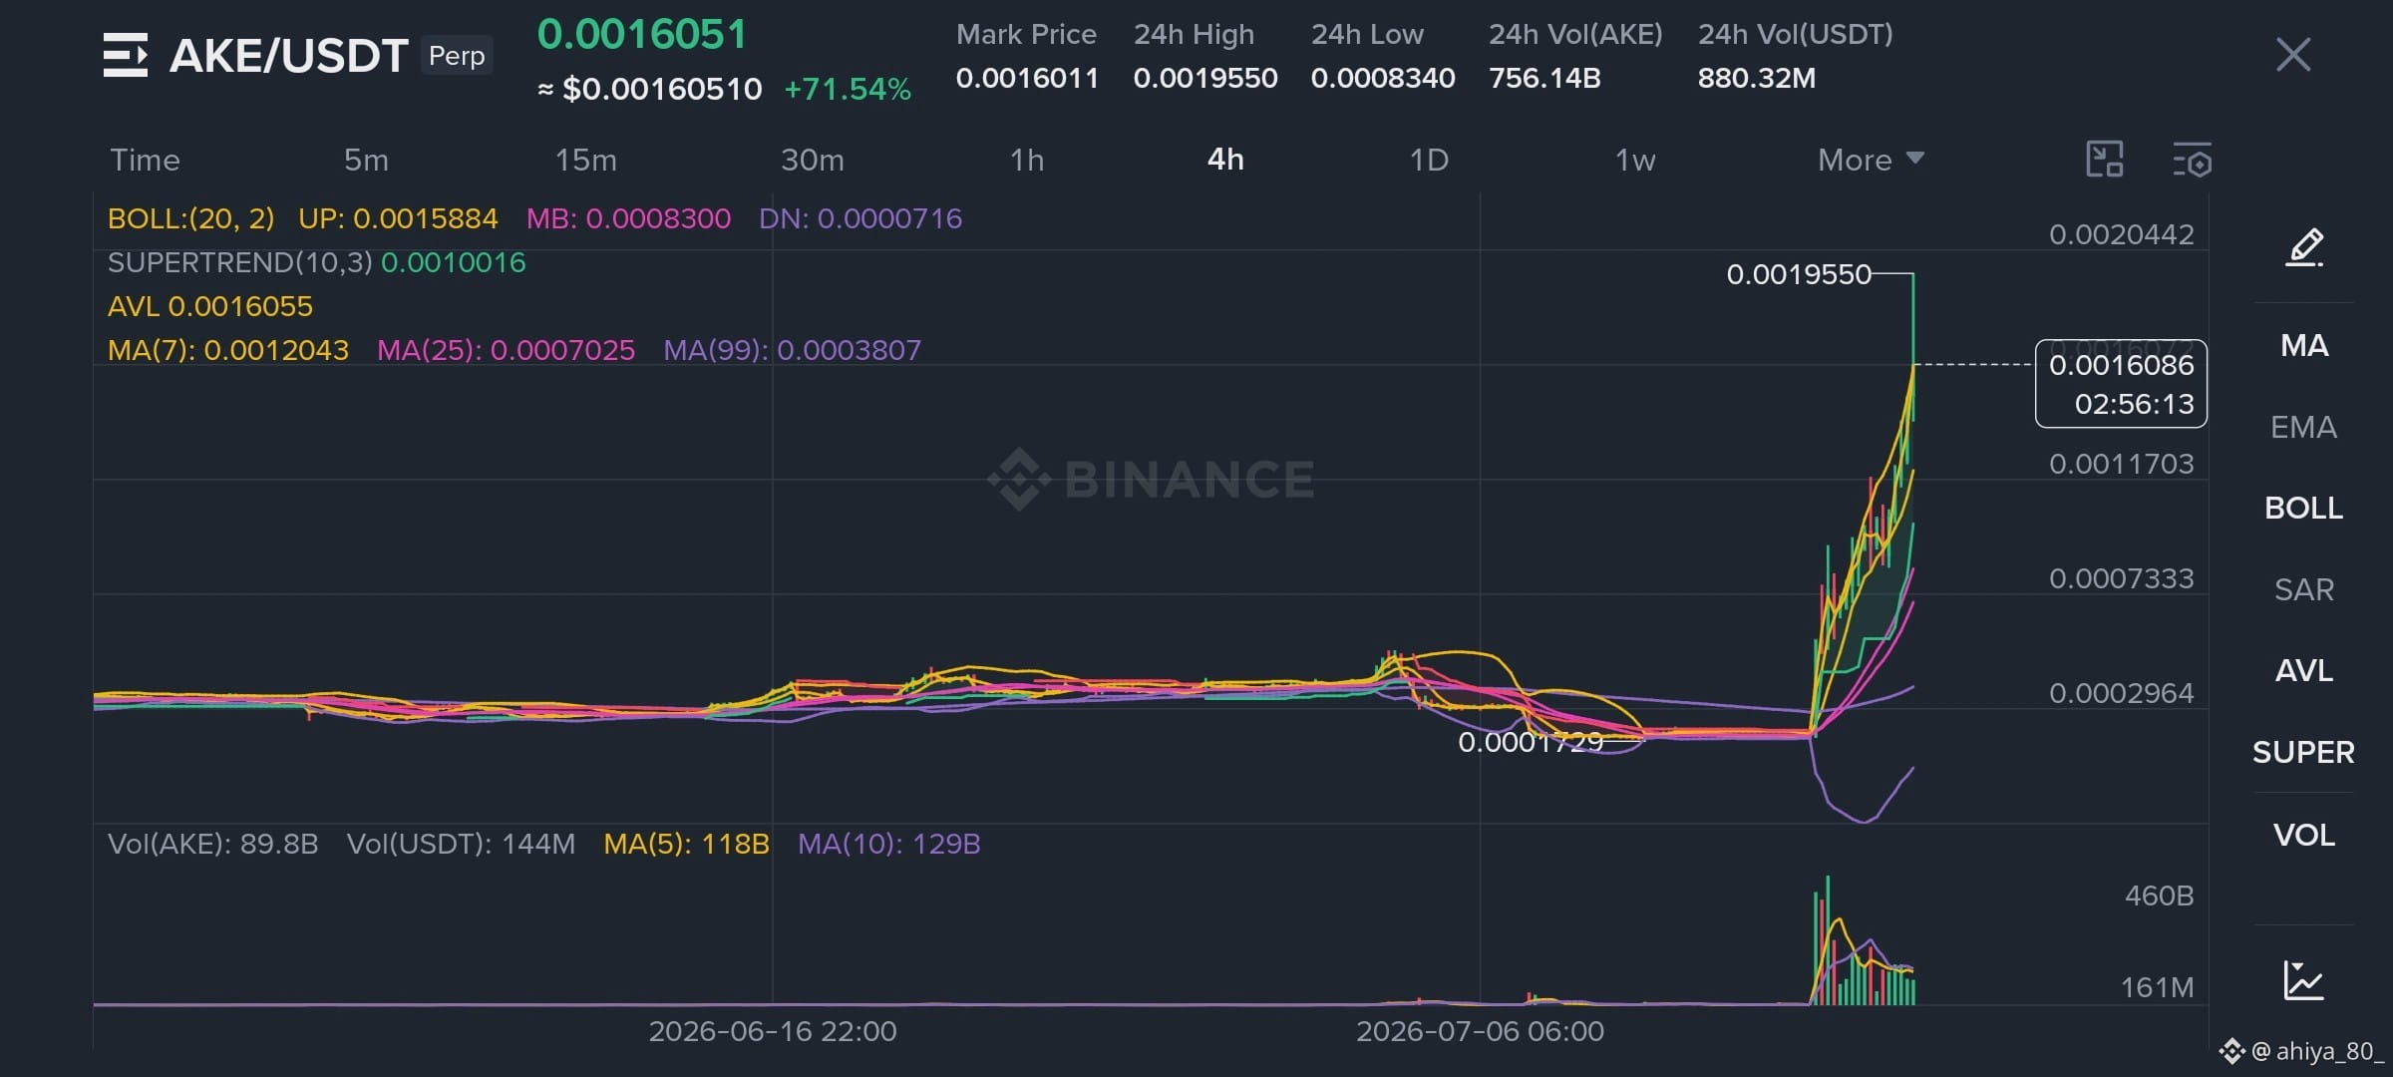
Task: Tap the volume MA(5): 118B label
Action: click(x=686, y=844)
